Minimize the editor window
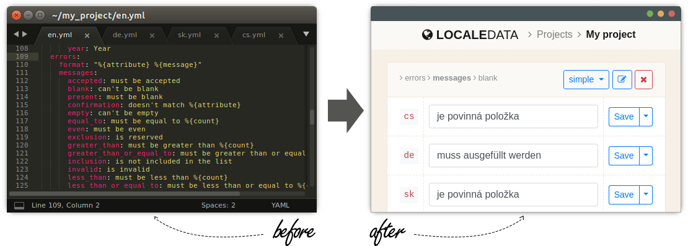Screen dimensions: 688x246 (28, 15)
